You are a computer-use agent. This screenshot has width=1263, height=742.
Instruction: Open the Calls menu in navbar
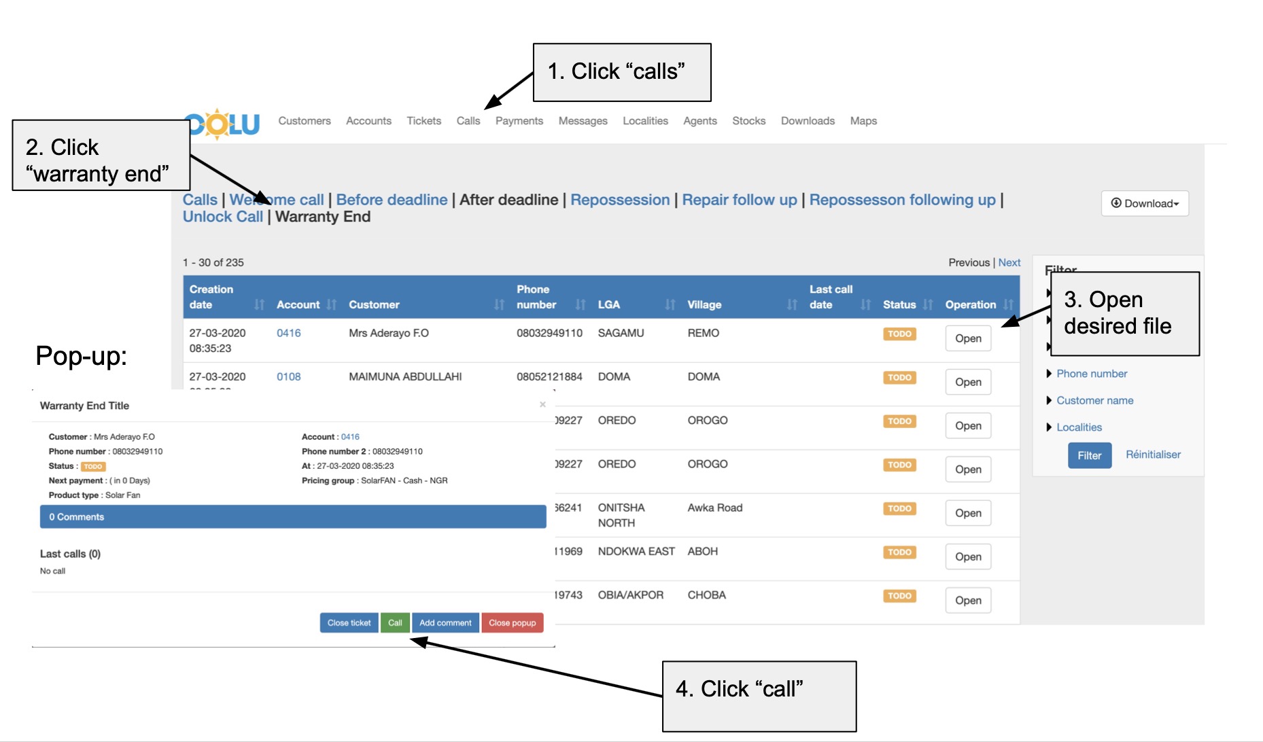click(x=468, y=121)
